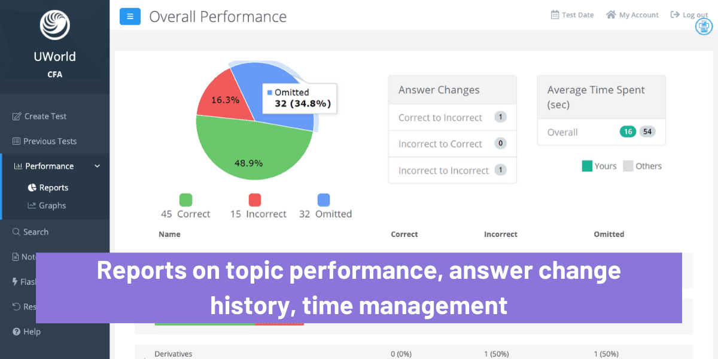Viewport: 718px width, 359px height.
Task: Click the Flashcards lightning bolt icon
Action: 16,281
